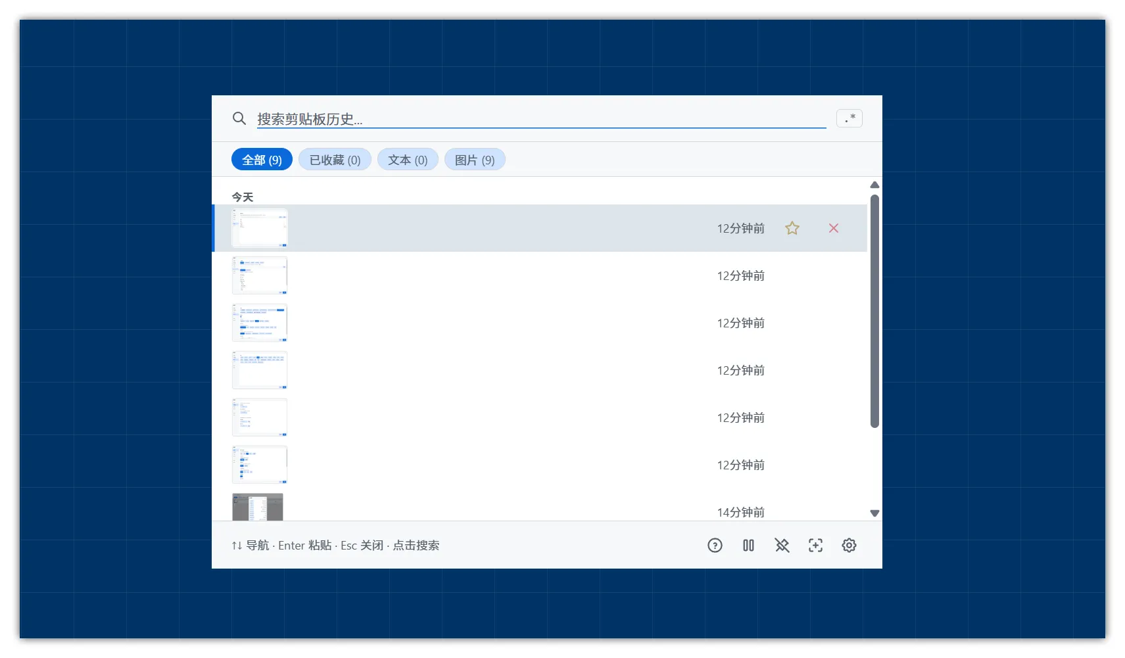
Task: Delete the first clipboard item
Action: (x=834, y=228)
